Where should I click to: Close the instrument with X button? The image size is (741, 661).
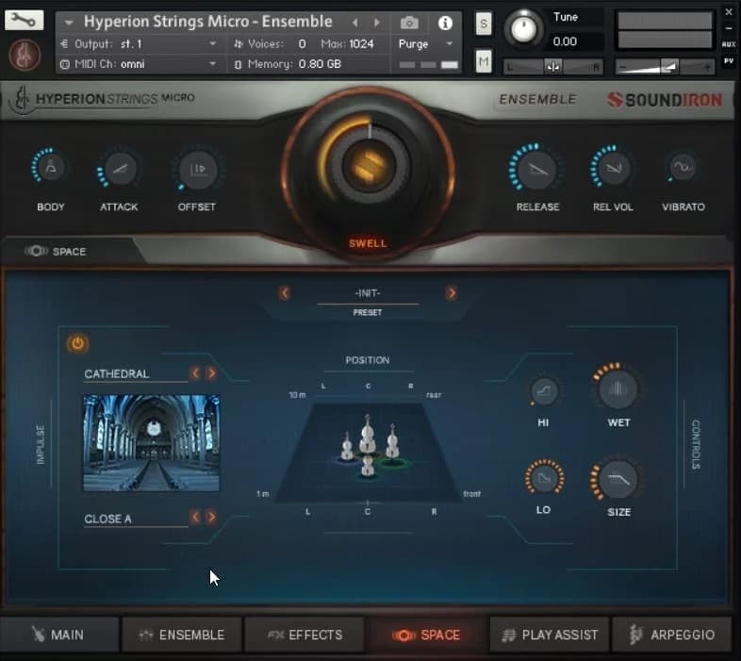pos(728,12)
